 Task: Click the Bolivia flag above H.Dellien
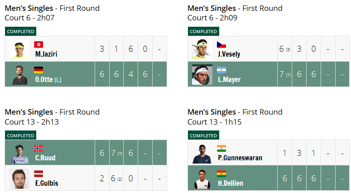point(221,174)
